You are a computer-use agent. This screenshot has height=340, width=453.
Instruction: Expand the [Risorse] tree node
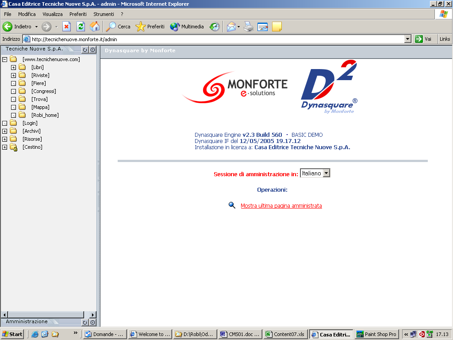[x=4, y=139]
